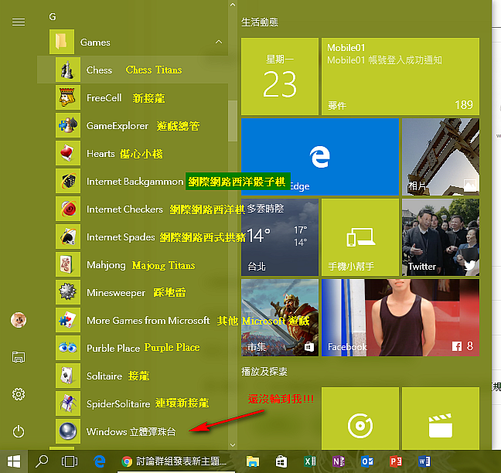501x473 pixels.
Task: Open the Internet Checkers icon
Action: [x=68, y=209]
